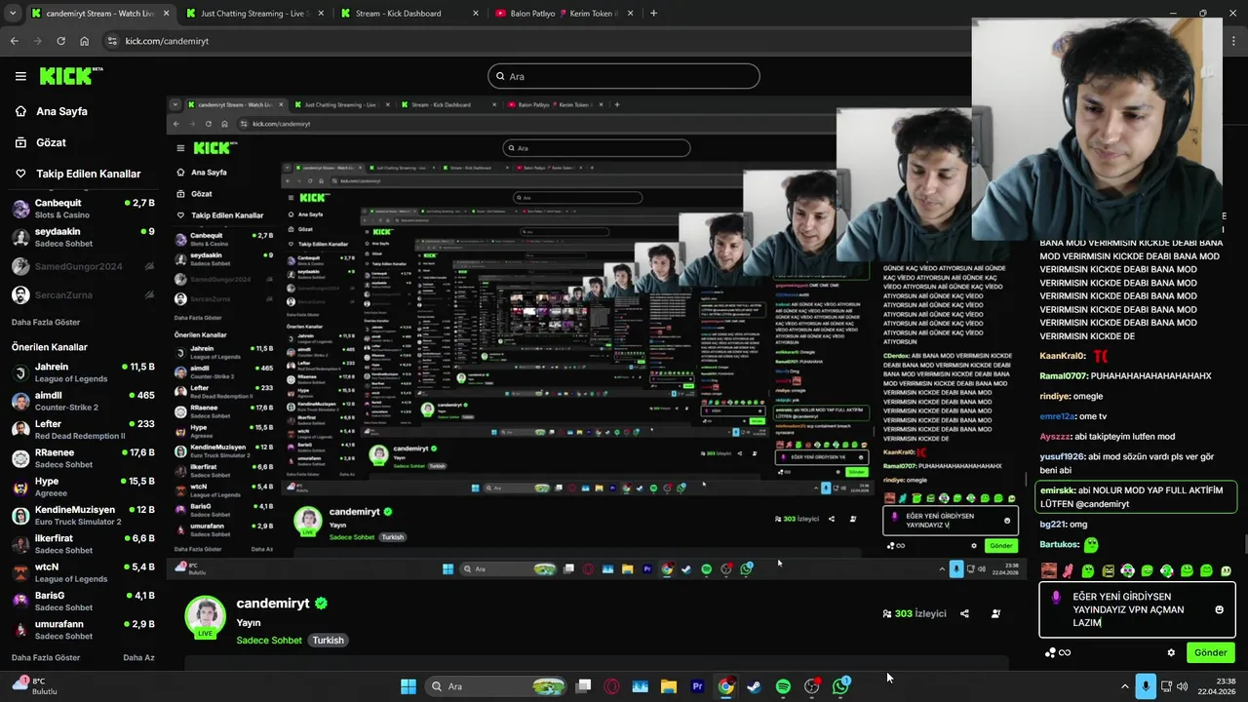The height and width of the screenshot is (702, 1248).
Task: Click the share icon next to viewer count
Action: point(964,614)
